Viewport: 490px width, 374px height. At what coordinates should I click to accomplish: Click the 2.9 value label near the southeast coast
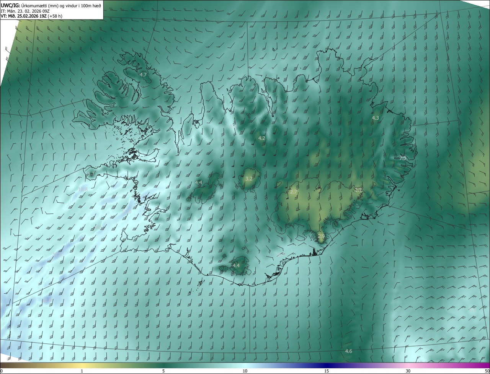(321, 236)
